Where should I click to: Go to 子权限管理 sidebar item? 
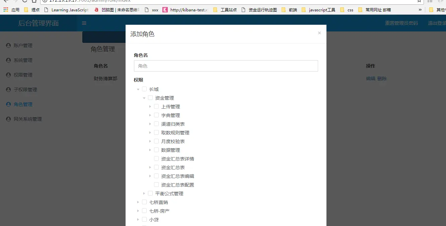(x=25, y=90)
